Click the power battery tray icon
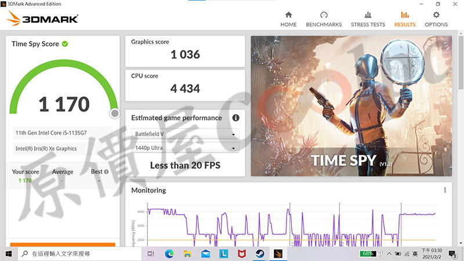Screen dimensions: 464x261 (398, 254)
